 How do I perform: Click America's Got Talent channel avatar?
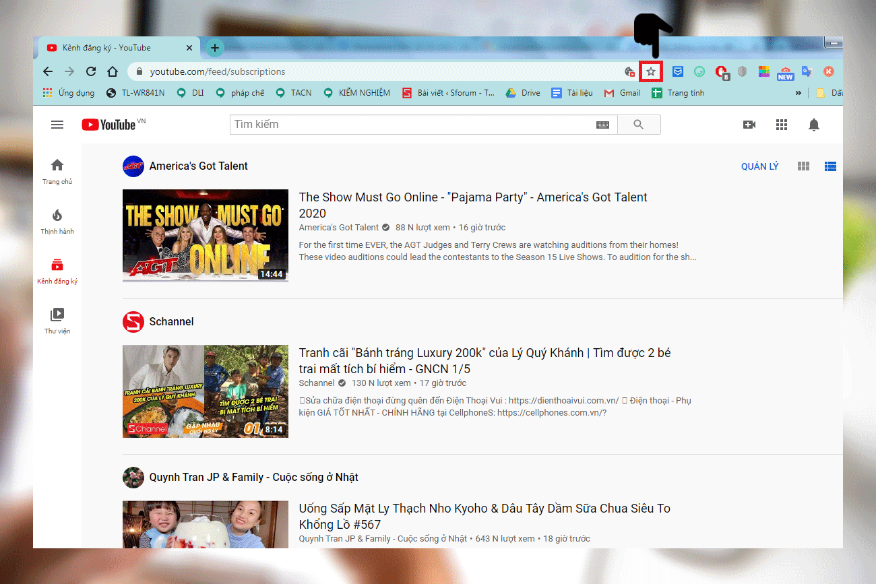(133, 166)
